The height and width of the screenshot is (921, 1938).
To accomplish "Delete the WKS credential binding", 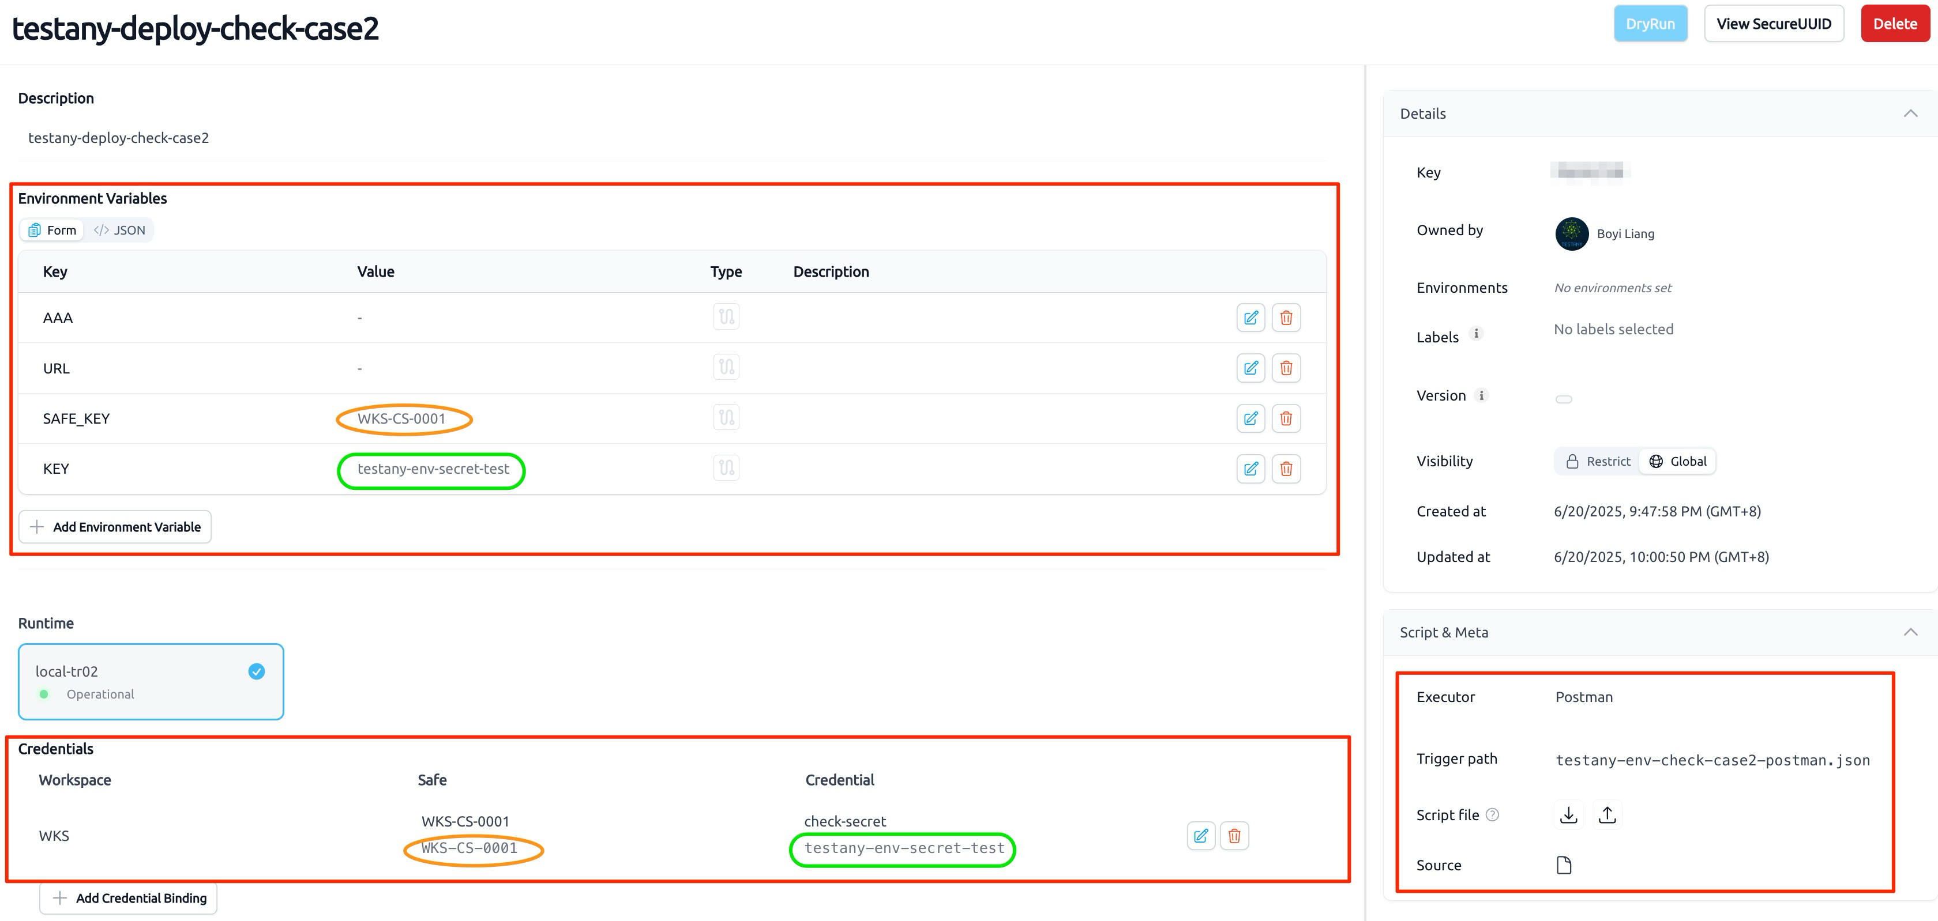I will (x=1234, y=836).
